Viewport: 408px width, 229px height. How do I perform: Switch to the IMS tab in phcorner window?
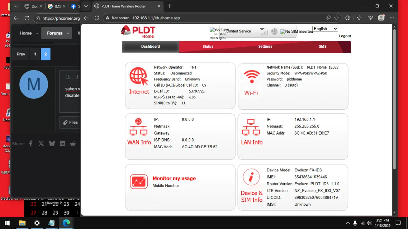coord(57,6)
